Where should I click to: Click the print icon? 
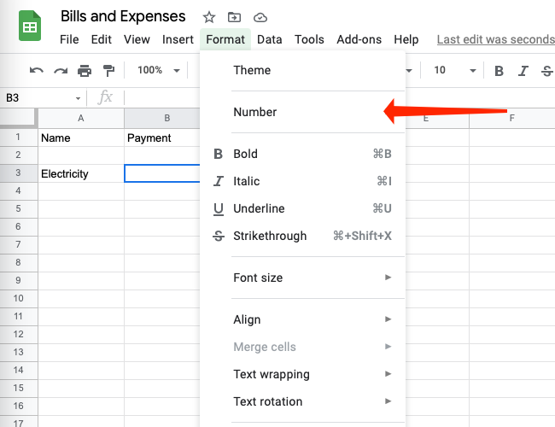pyautogui.click(x=85, y=71)
